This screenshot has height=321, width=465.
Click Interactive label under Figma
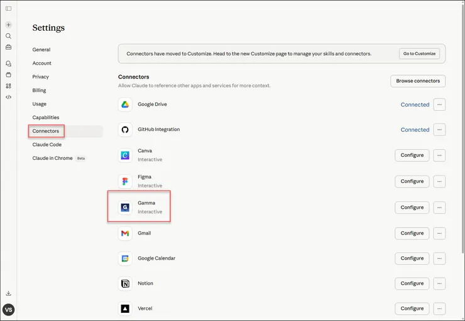coord(150,186)
